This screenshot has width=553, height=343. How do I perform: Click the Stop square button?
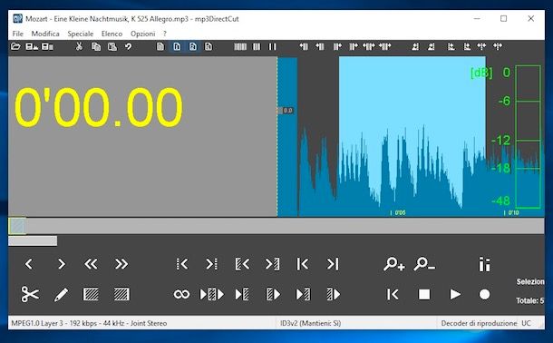point(424,294)
